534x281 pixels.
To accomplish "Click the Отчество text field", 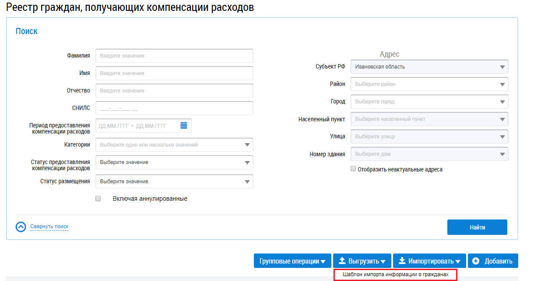I will pyautogui.click(x=174, y=91).
